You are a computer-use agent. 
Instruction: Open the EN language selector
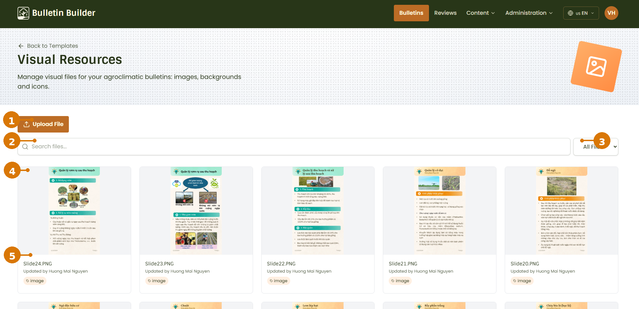click(581, 13)
